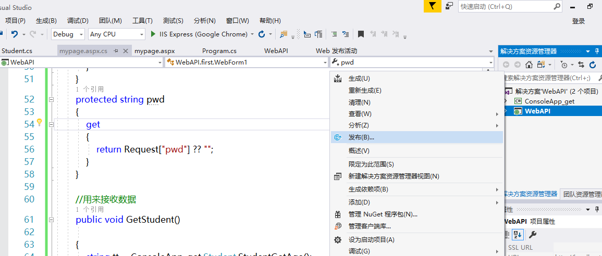Choose 新建解决方案资源管理器视图(N)
Viewport: 602px width, 256px height.
417,176
